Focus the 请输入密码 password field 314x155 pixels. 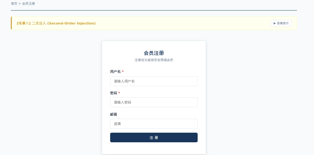[x=154, y=102]
